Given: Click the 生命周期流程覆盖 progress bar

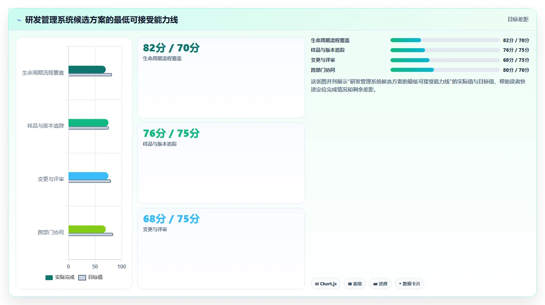Looking at the screenshot, I should coord(445,40).
